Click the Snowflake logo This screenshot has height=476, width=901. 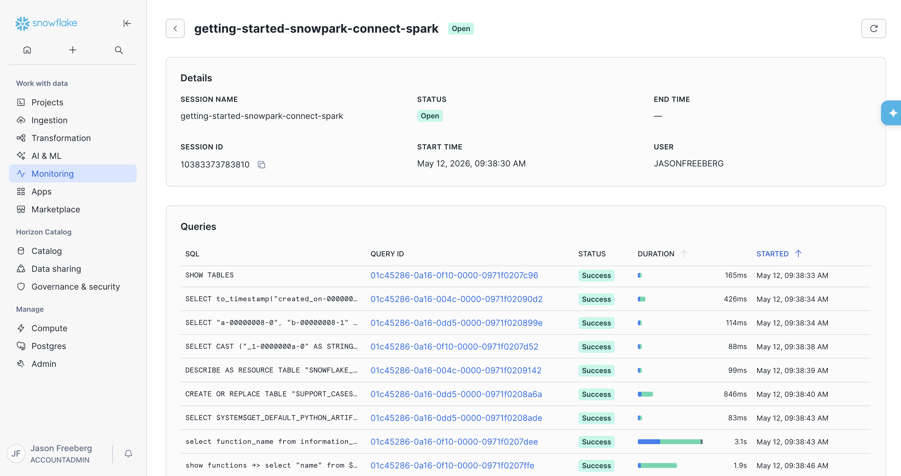click(46, 23)
